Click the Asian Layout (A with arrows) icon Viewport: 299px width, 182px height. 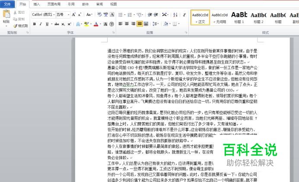point(165,15)
